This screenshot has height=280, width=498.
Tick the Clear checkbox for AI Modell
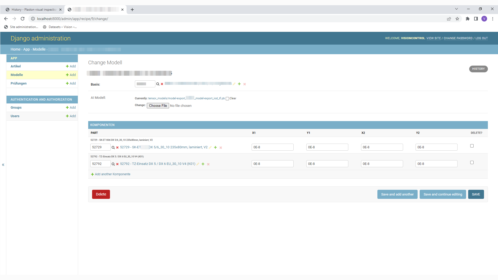click(x=227, y=99)
